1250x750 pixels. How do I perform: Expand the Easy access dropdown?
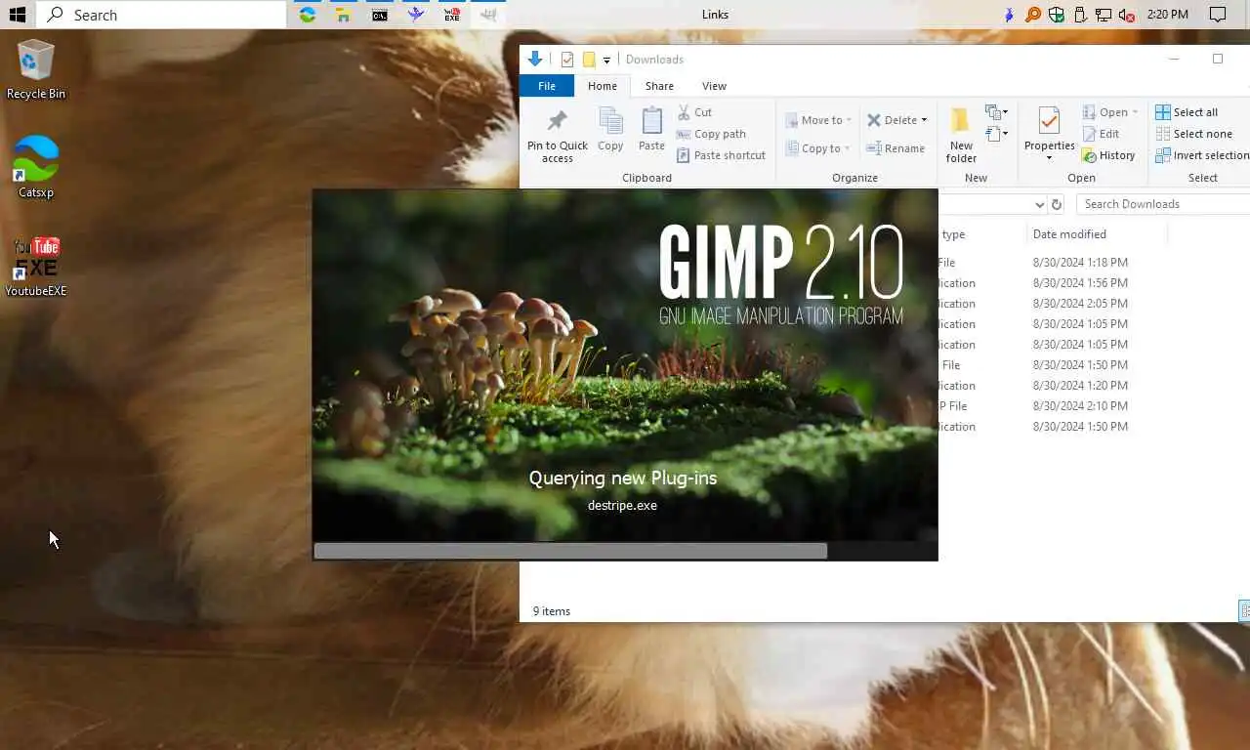pos(997,134)
